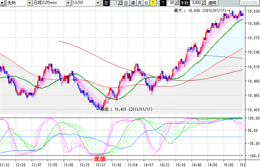Select the minute (分) timeframe button
Viewport: 260px width, 167px height.
coord(146,3)
